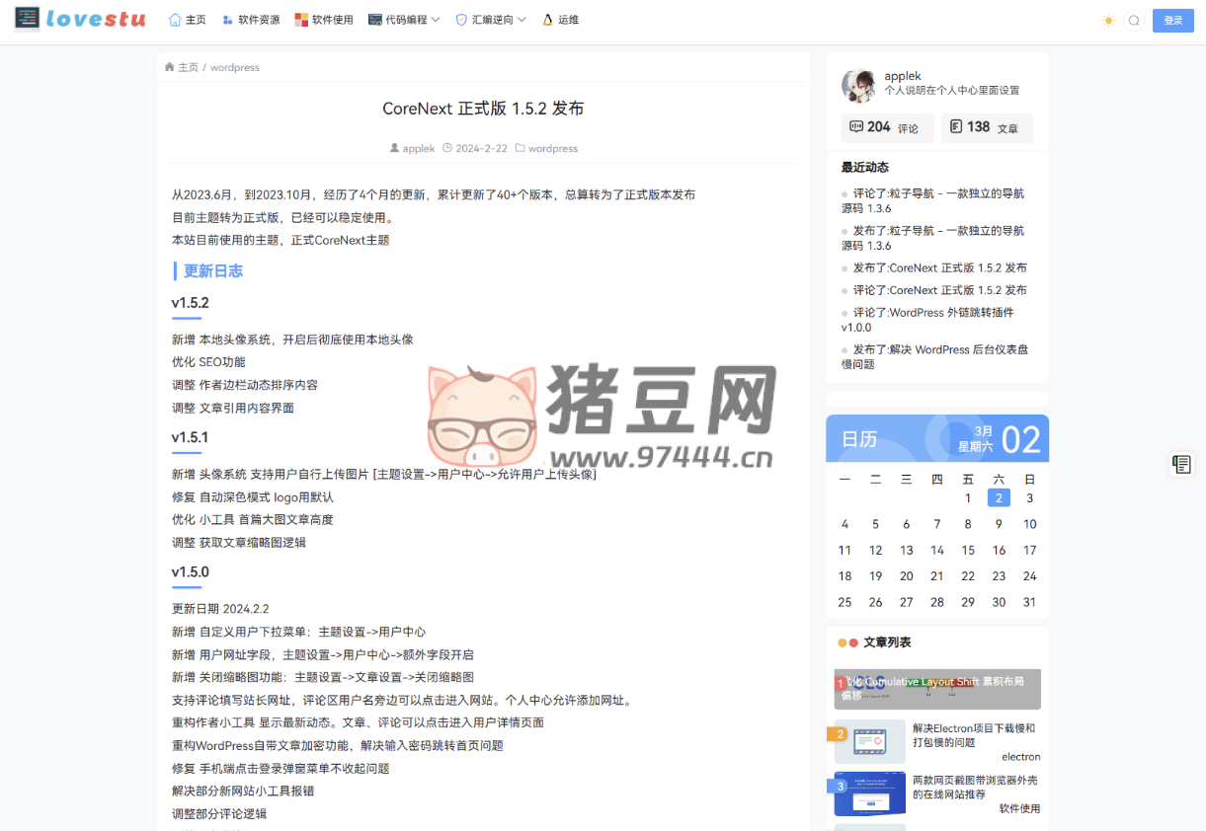The height and width of the screenshot is (831, 1206).
Task: Open 评论了:WordPress 外链跳转插件 v1.0.0 activity
Action: click(928, 320)
